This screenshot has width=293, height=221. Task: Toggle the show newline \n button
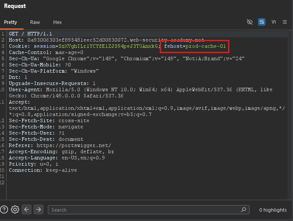273,22
